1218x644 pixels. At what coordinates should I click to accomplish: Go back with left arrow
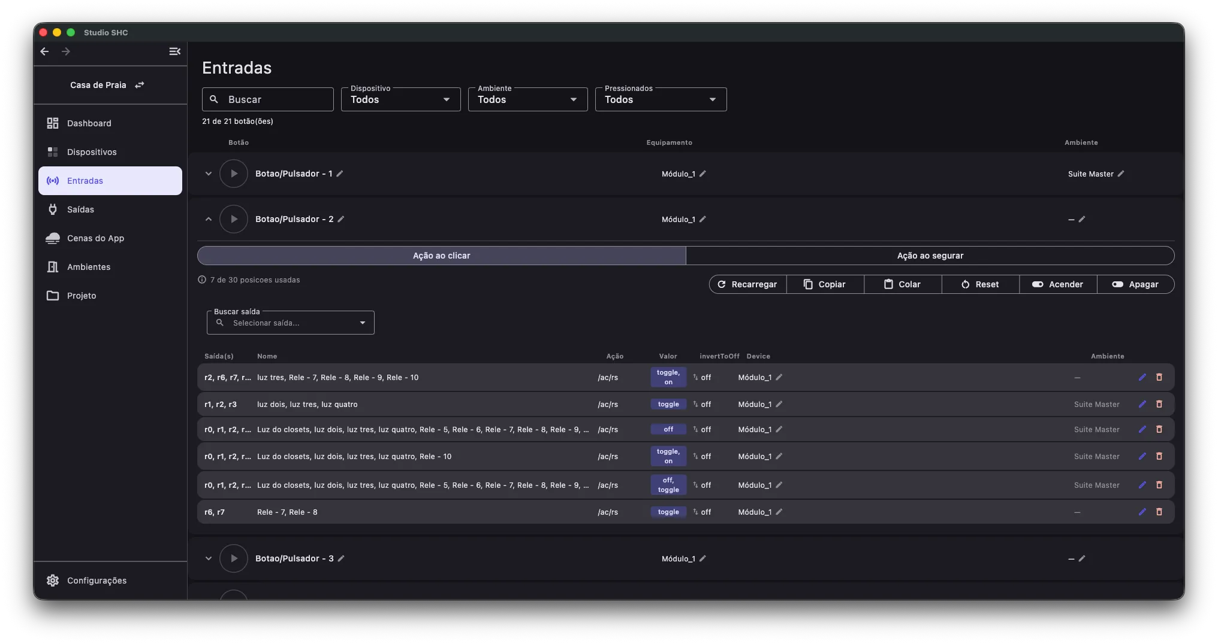click(44, 51)
